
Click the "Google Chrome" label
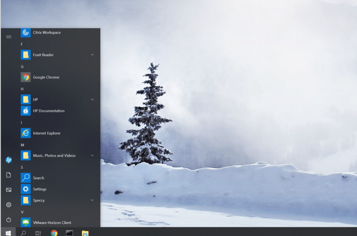46,77
